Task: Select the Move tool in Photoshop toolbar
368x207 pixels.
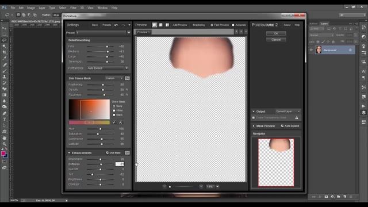Action: coord(4,28)
